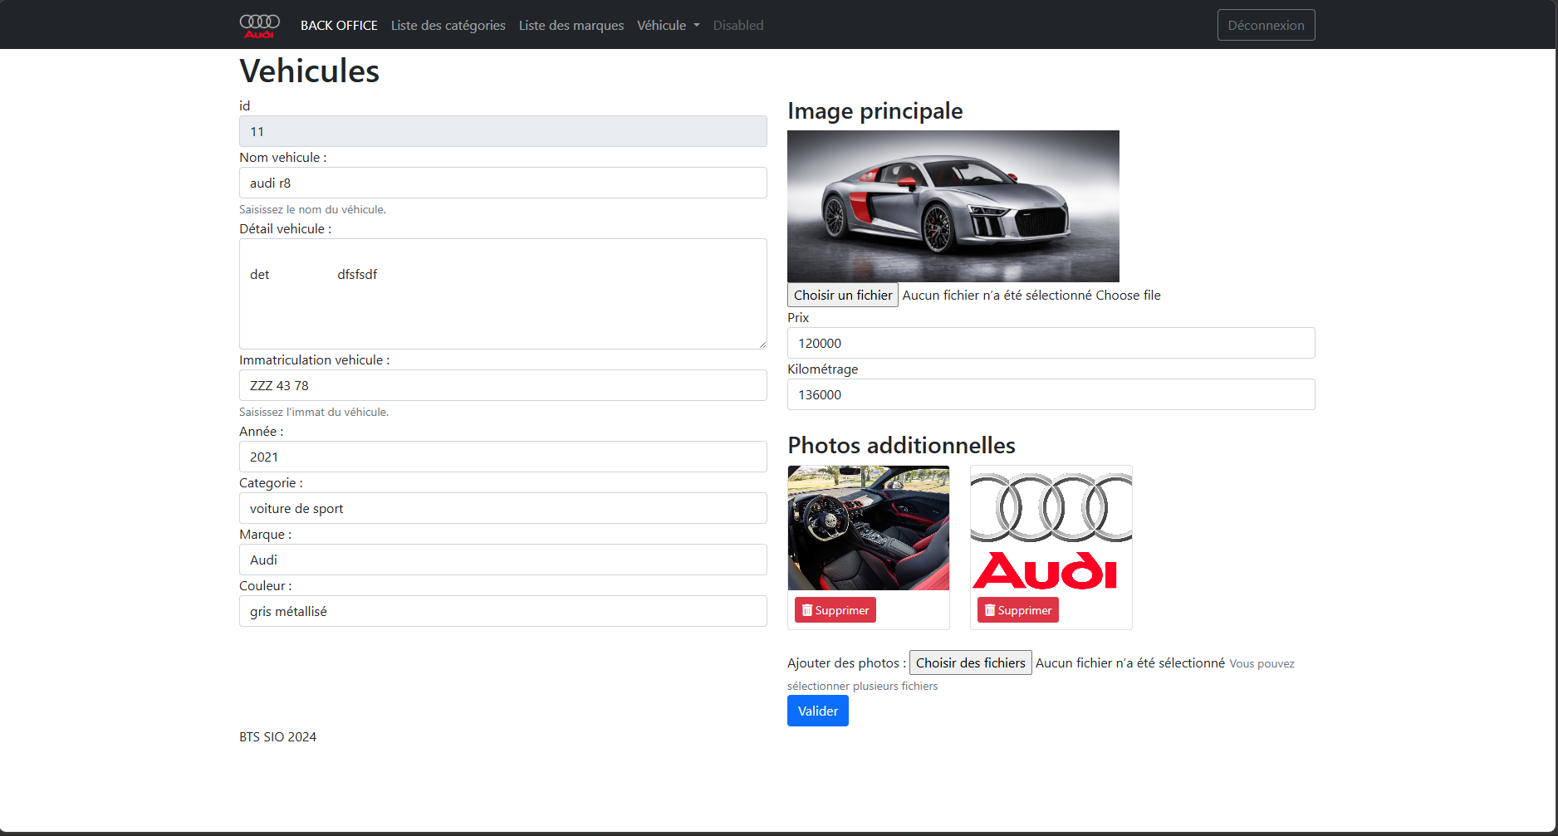Expand the Véhicule dropdown menu
This screenshot has height=836, width=1558.
click(x=669, y=26)
